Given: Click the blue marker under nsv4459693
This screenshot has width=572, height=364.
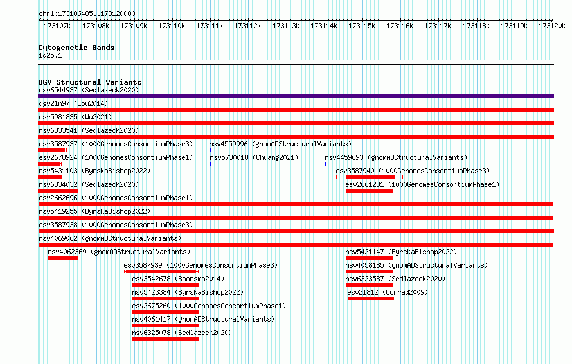Looking at the screenshot, I should click(x=326, y=164).
